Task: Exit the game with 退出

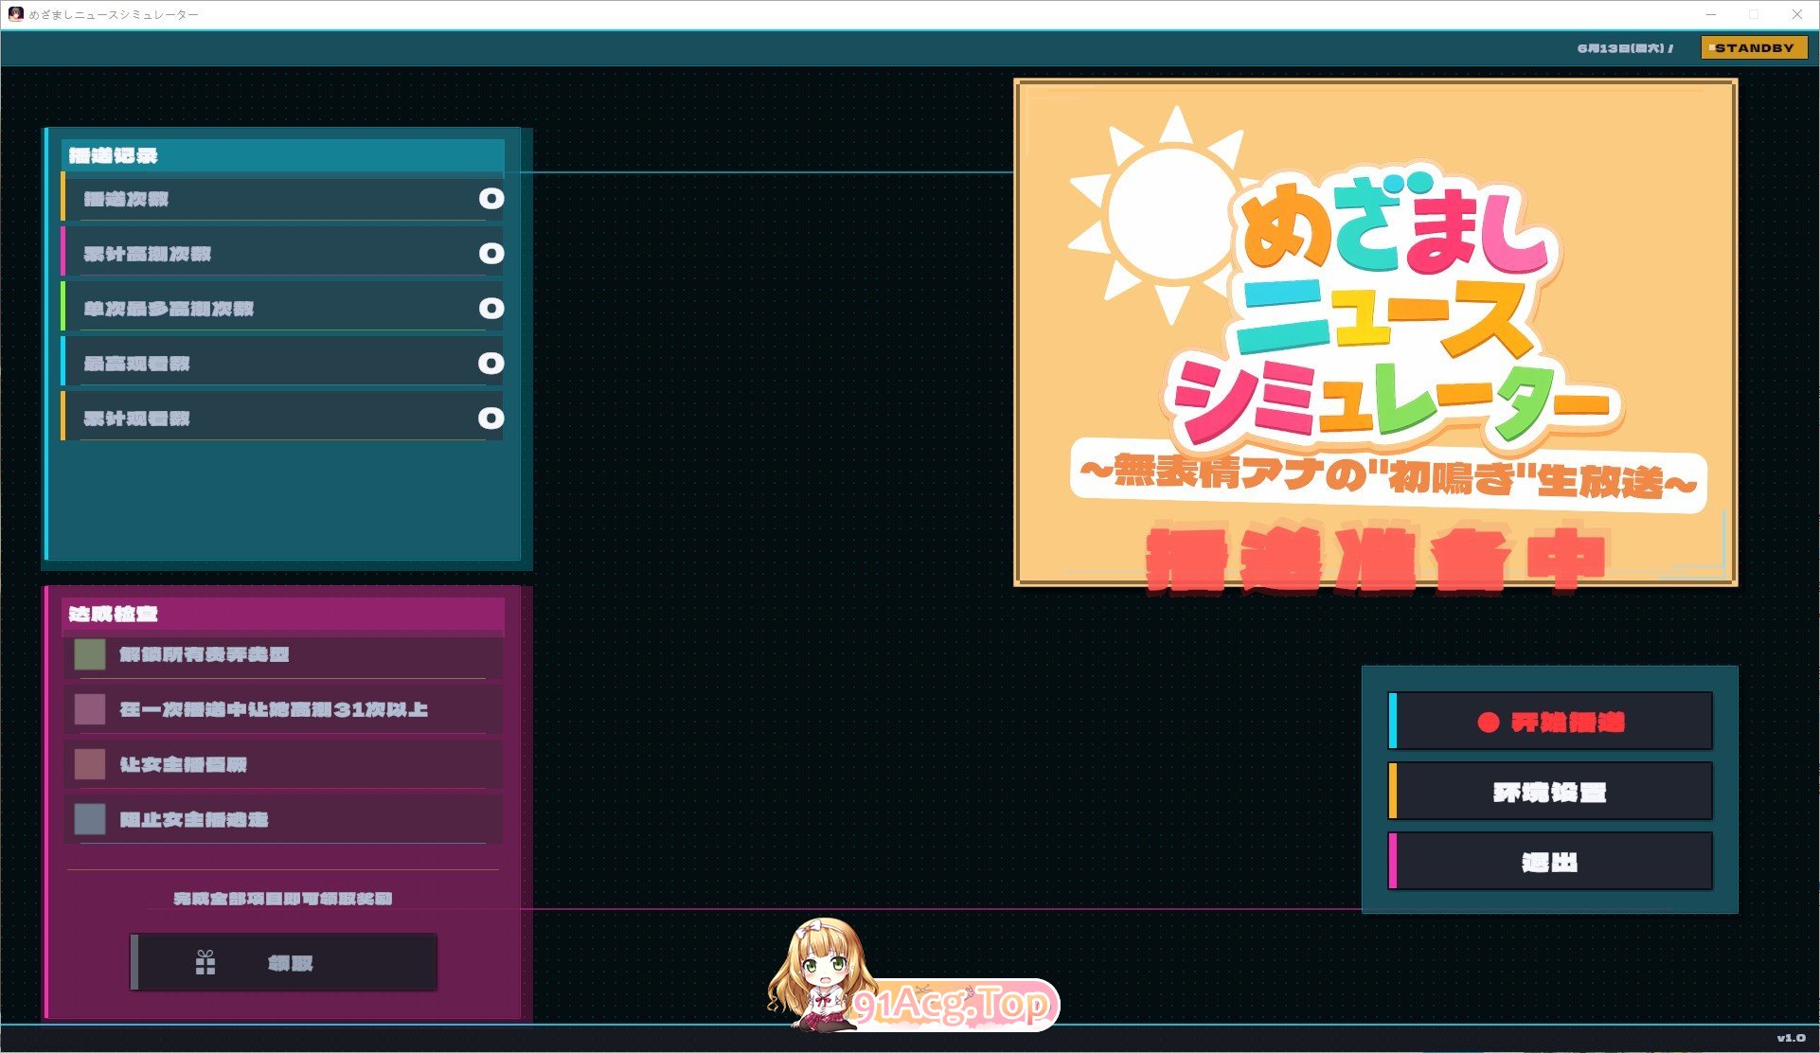Action: point(1550,862)
